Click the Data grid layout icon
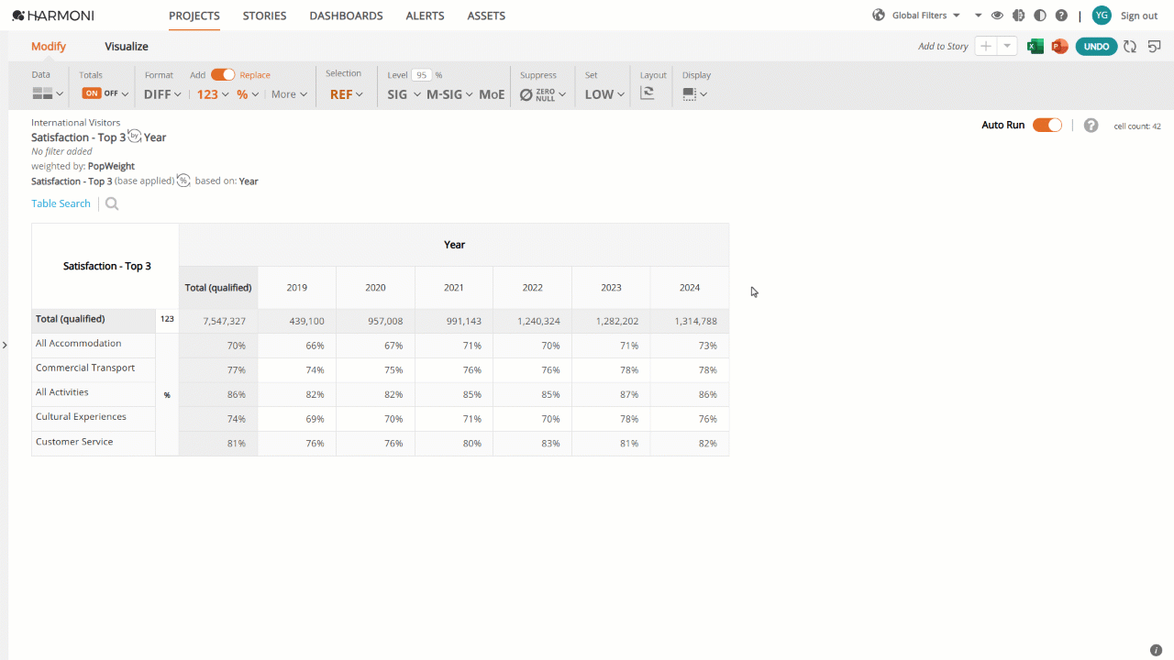 click(x=42, y=93)
